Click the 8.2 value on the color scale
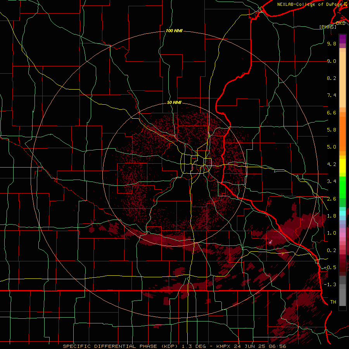This screenshot has width=349, height=349. point(332,78)
